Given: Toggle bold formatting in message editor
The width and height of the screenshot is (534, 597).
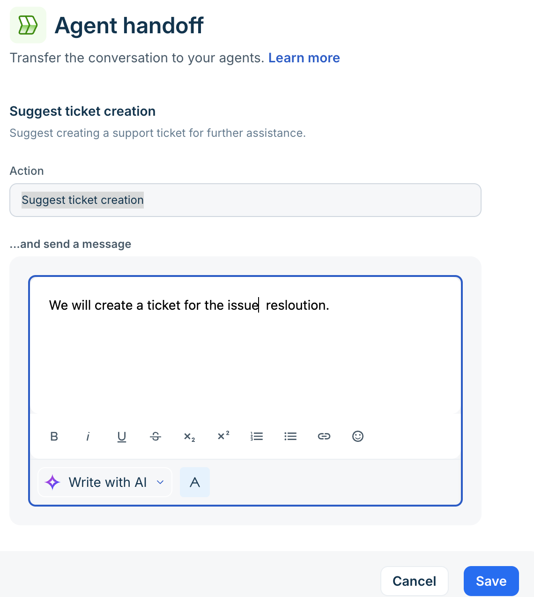Looking at the screenshot, I should coord(54,436).
